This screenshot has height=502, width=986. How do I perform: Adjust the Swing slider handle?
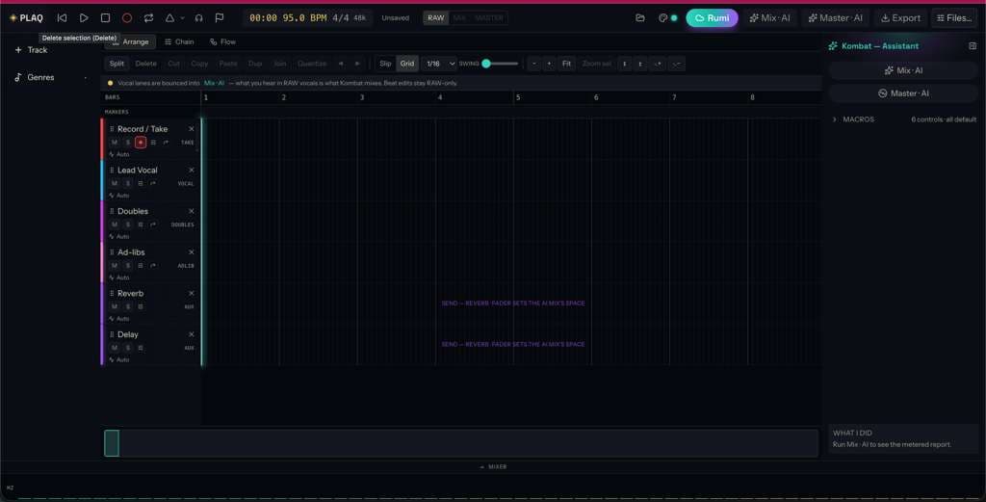[486, 64]
